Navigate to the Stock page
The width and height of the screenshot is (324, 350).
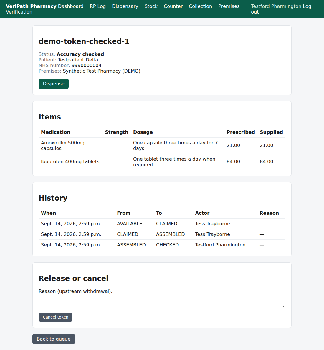(151, 6)
